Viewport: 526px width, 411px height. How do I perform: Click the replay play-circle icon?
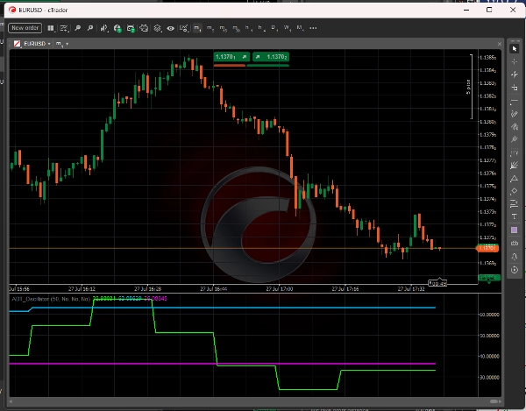(515, 270)
